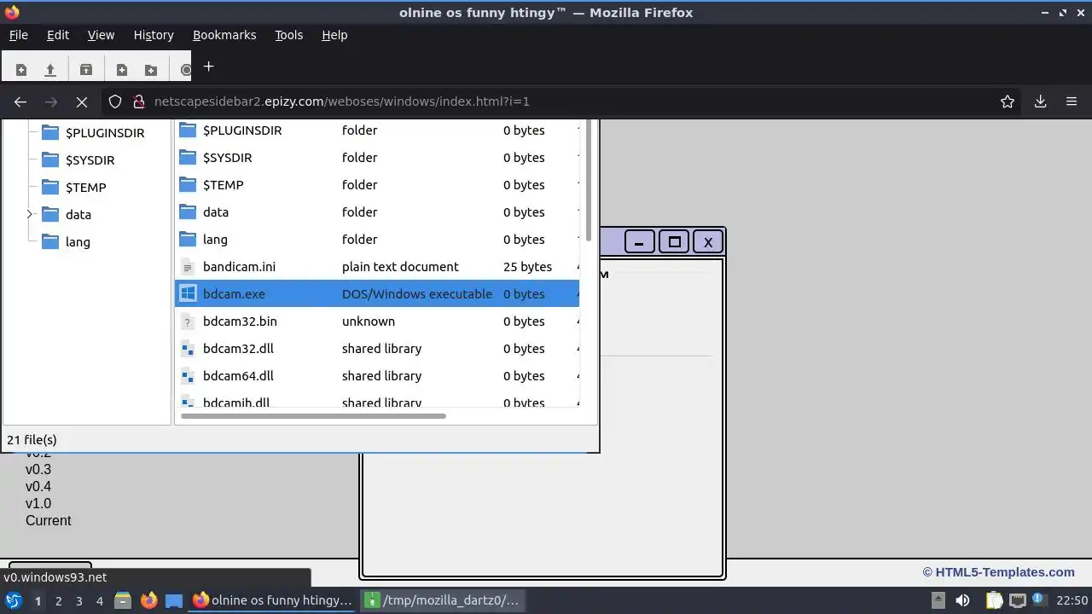Click the extract archive box icon
The width and height of the screenshot is (1092, 614).
click(x=86, y=70)
